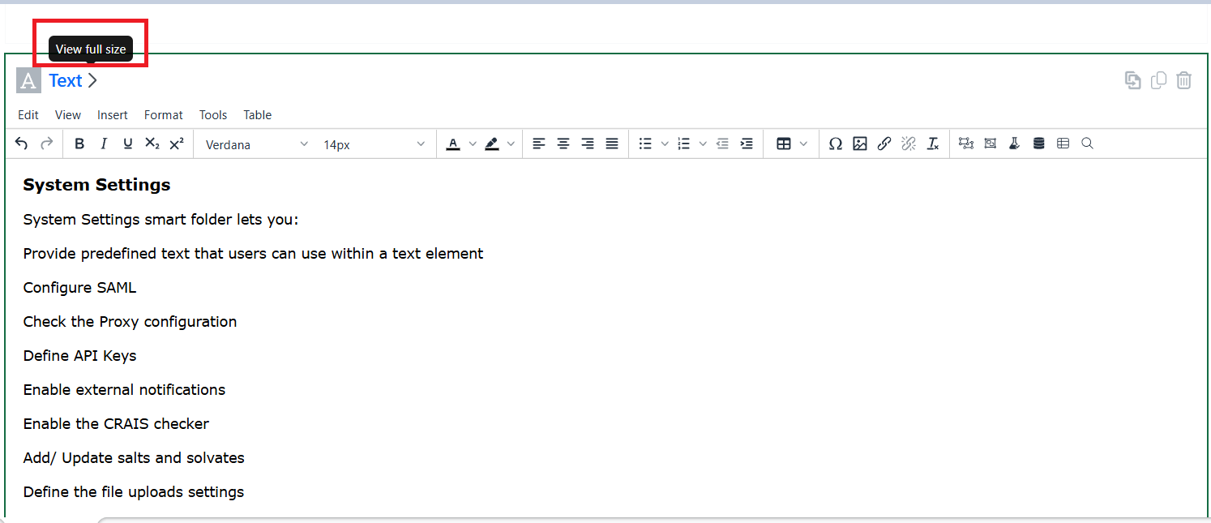Image resolution: width=1211 pixels, height=523 pixels.
Task: Open the Format menu
Action: [164, 115]
